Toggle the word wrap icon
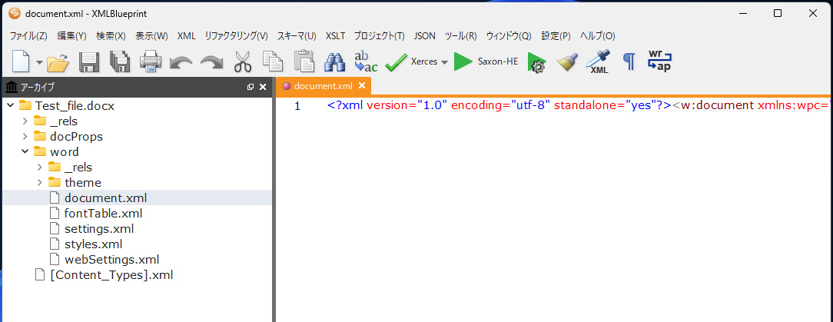The height and width of the screenshot is (322, 833). pos(659,61)
